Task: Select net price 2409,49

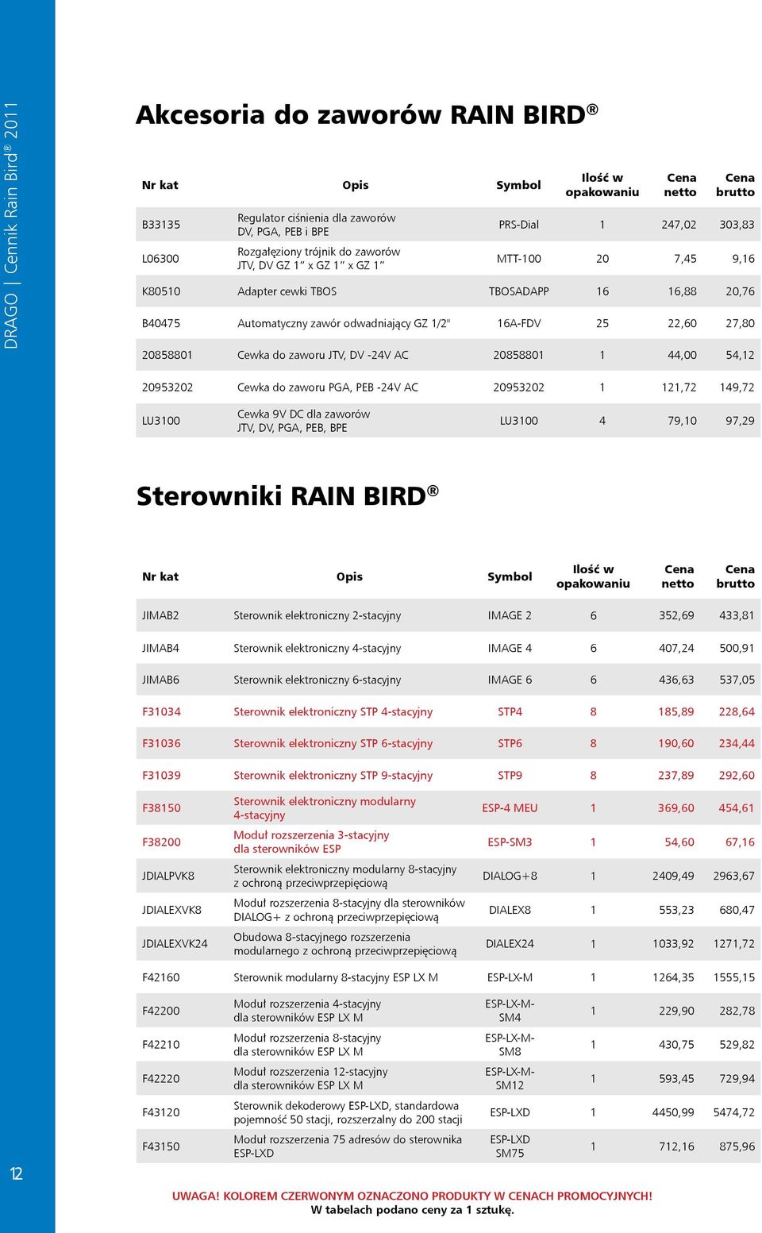Action: point(673,876)
